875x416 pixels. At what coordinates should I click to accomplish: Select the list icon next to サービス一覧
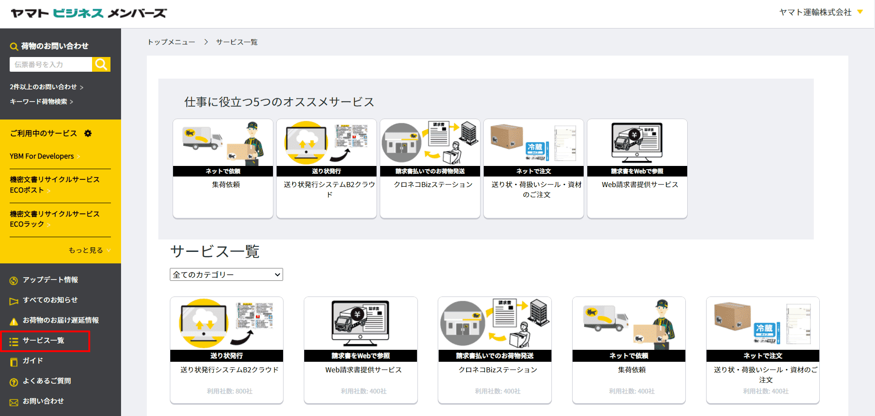13,341
